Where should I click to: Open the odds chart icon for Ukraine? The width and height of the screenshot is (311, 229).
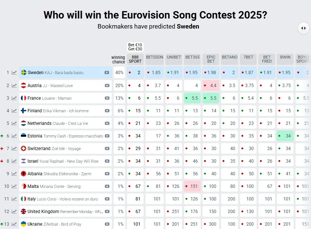click(x=14, y=224)
